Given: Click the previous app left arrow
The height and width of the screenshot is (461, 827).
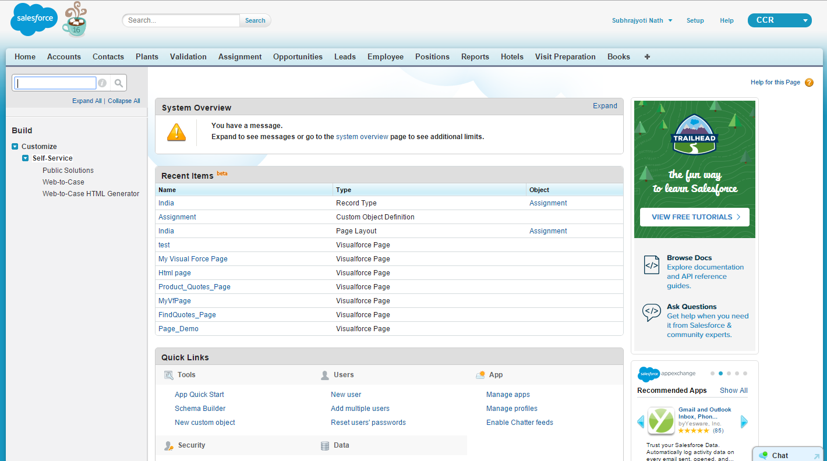Looking at the screenshot, I should pyautogui.click(x=641, y=421).
